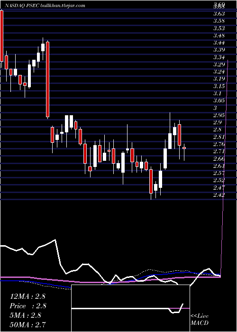Click the 2.71 price axis label
Viewport: 237px width, 332px height.
(219, 151)
